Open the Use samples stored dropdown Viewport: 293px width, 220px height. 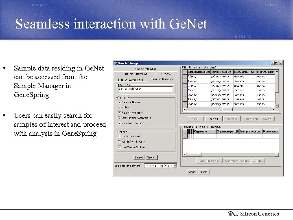click(175, 165)
